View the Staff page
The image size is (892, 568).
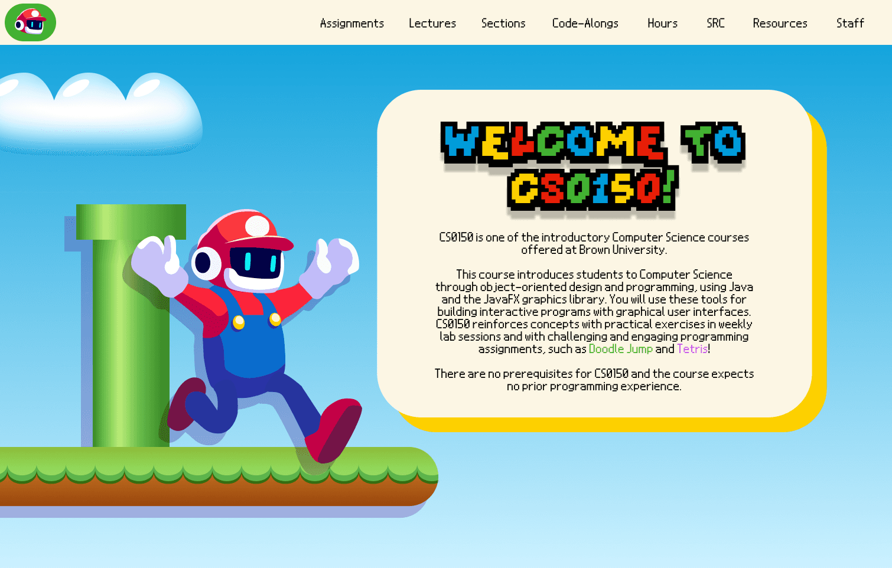pos(850,23)
